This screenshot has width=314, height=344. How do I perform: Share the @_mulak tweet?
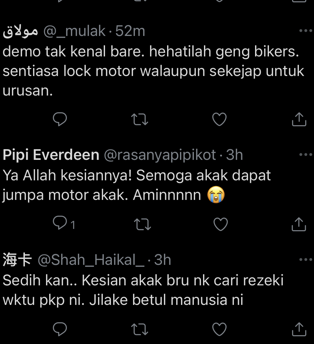pyautogui.click(x=299, y=119)
